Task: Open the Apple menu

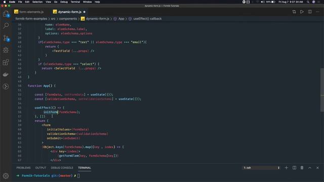Action: pos(5,2)
